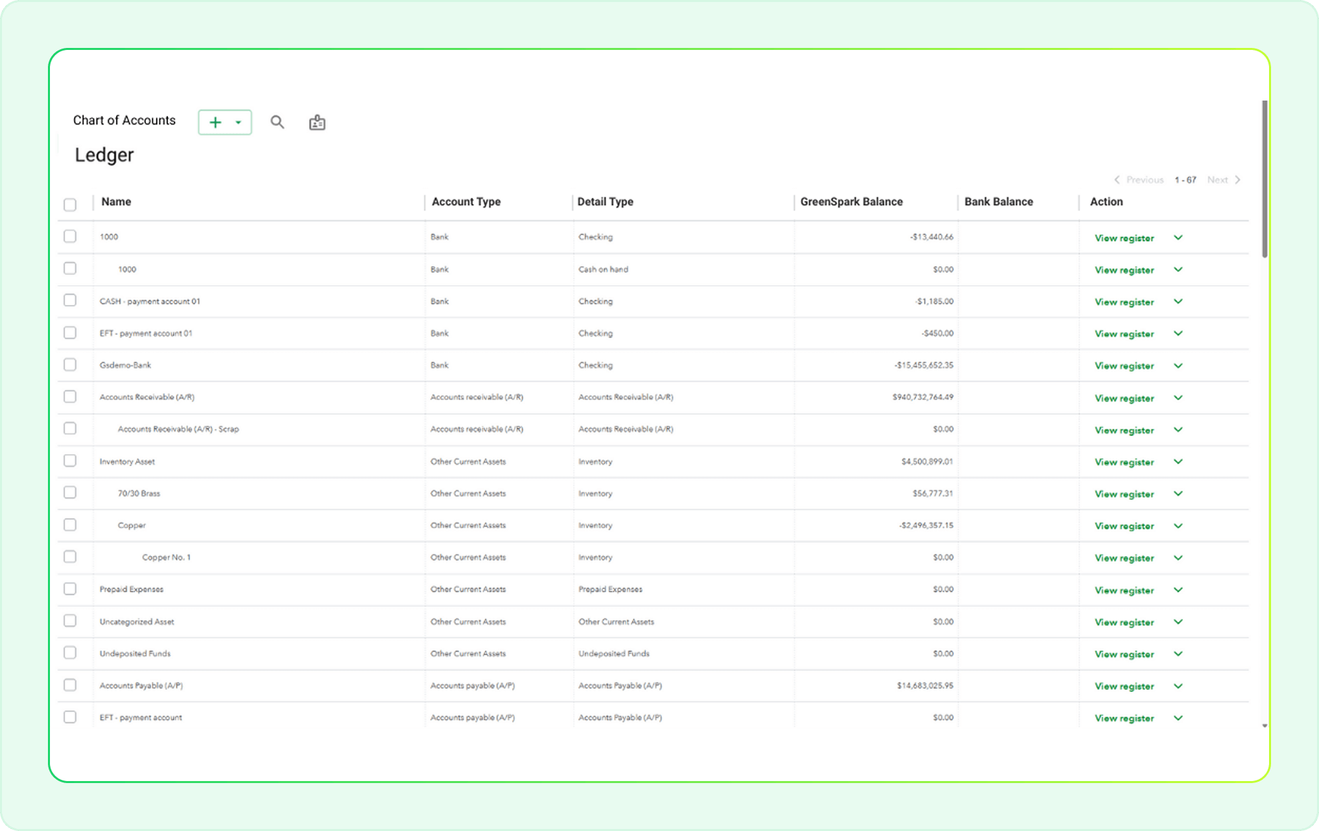Click the Next page arrow icon
Viewport: 1319px width, 831px height.
[x=1238, y=180]
